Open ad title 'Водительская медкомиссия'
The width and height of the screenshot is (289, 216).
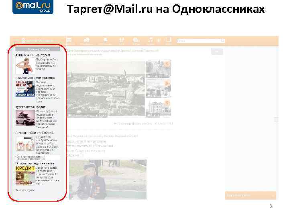[35, 78]
